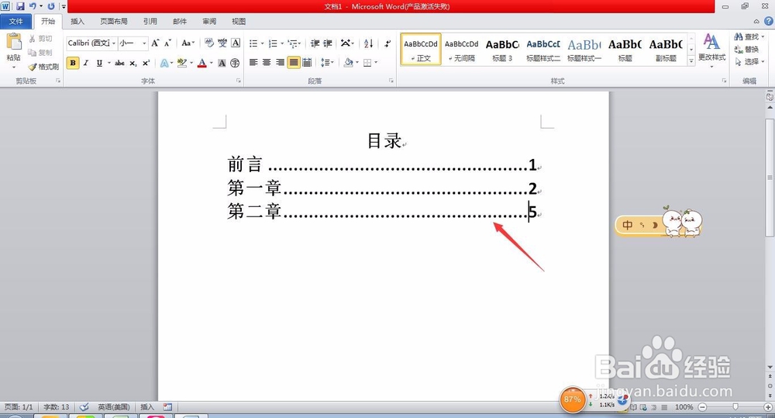Toggle Strikethrough formatting
This screenshot has width=775, height=418.
point(119,63)
